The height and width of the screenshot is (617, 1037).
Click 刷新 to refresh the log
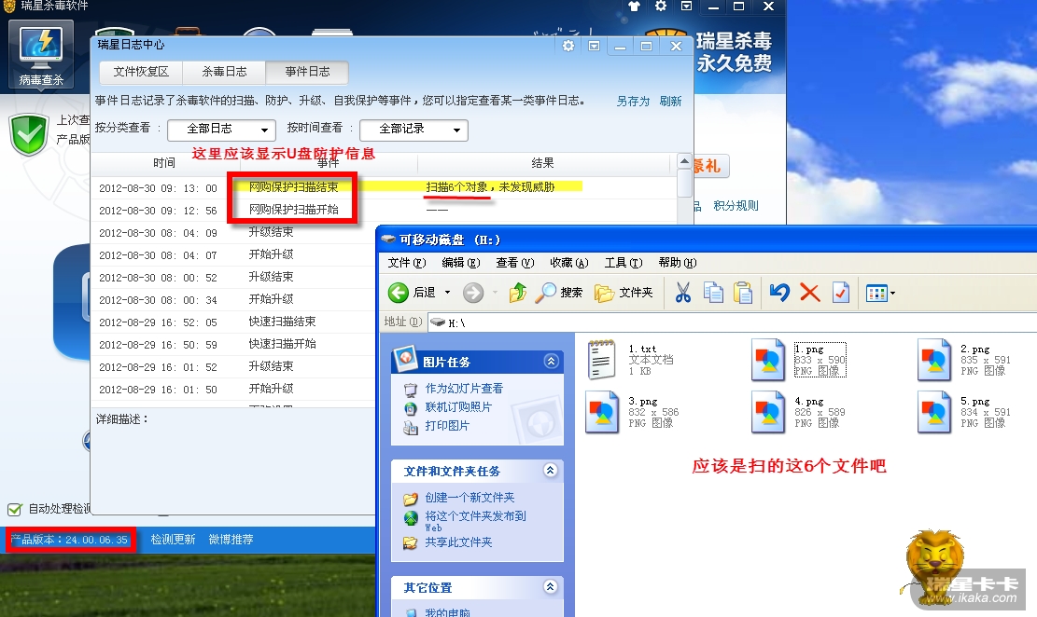[x=670, y=101]
